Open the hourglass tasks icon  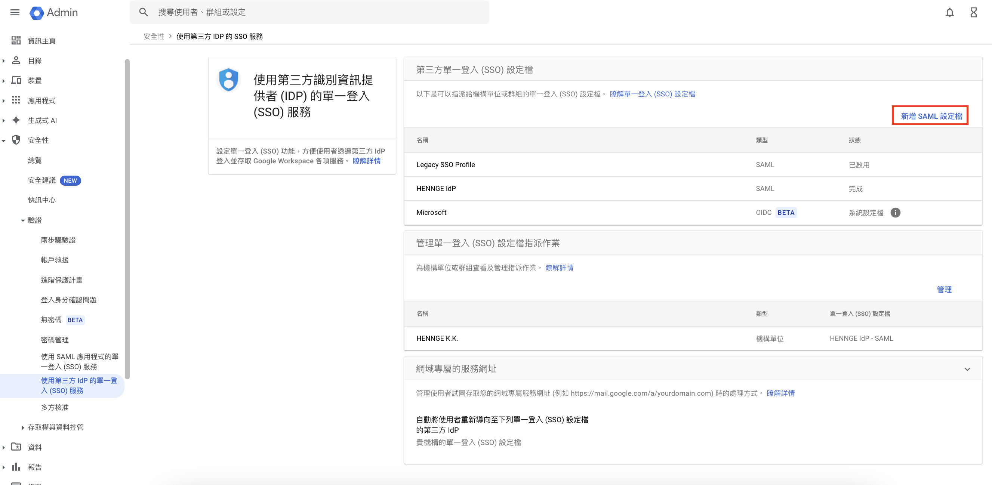pos(974,13)
